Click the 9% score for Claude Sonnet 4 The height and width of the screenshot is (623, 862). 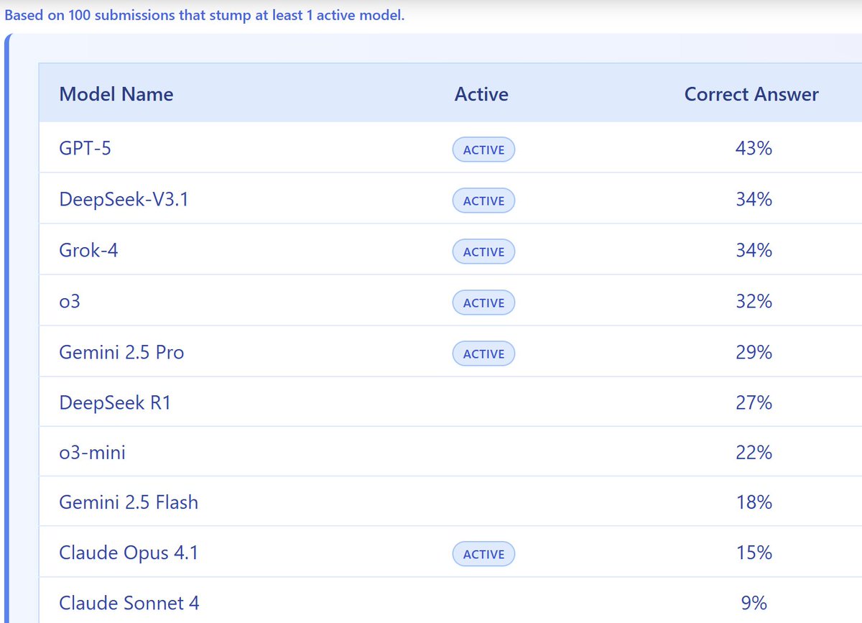pos(754,604)
